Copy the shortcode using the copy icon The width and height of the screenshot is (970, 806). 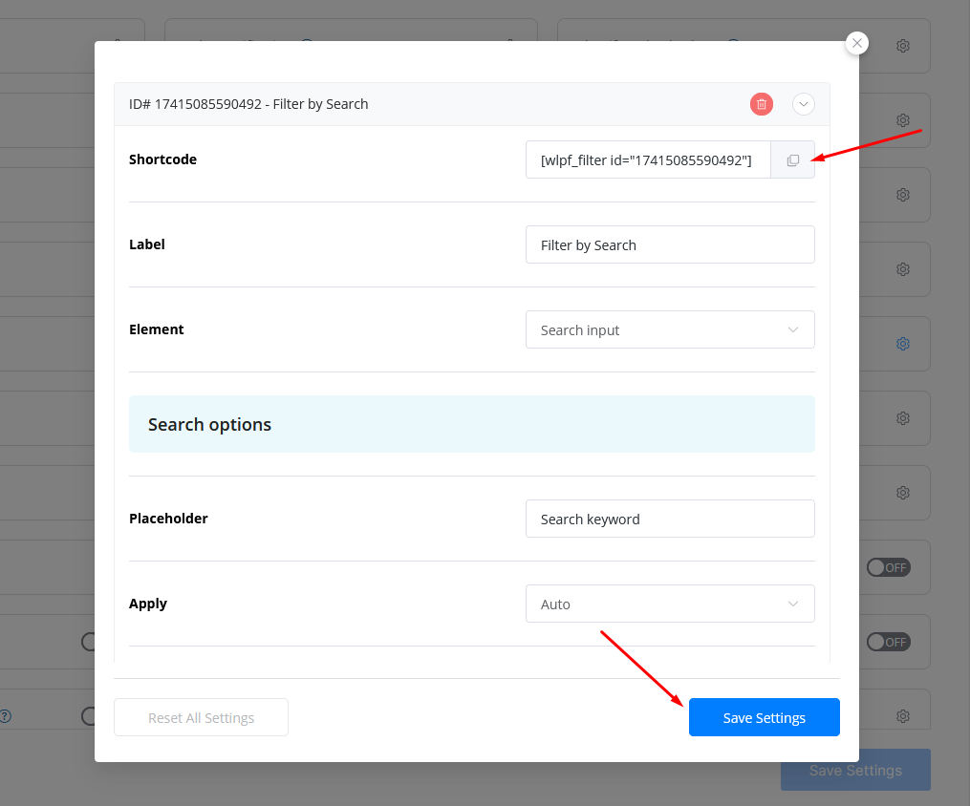792,160
